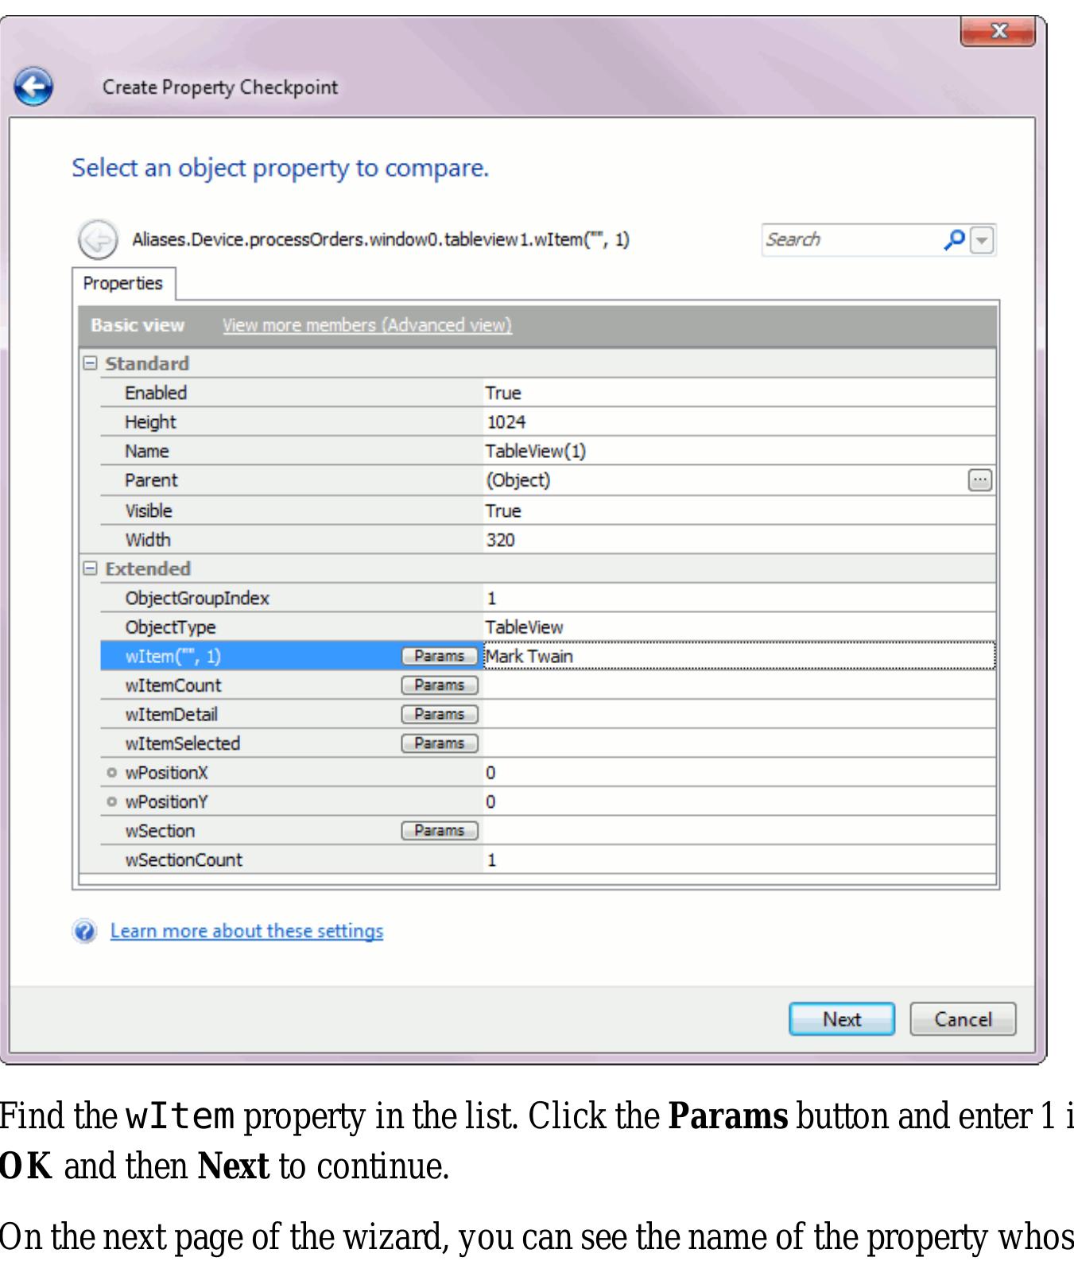The image size is (1074, 1261).
Task: Select the wSectionCount property
Action: [548, 859]
